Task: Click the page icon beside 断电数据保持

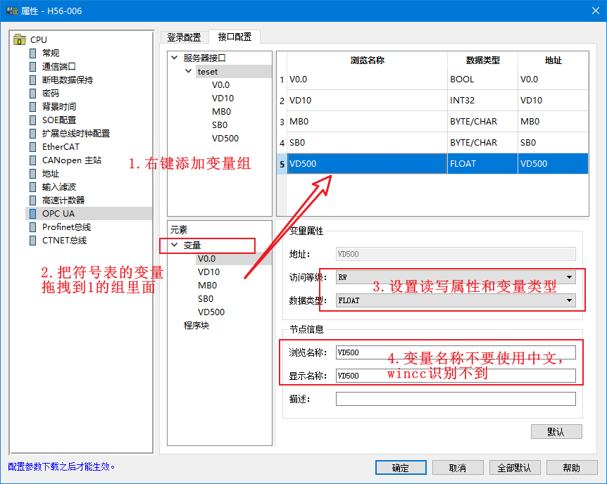Action: [33, 79]
